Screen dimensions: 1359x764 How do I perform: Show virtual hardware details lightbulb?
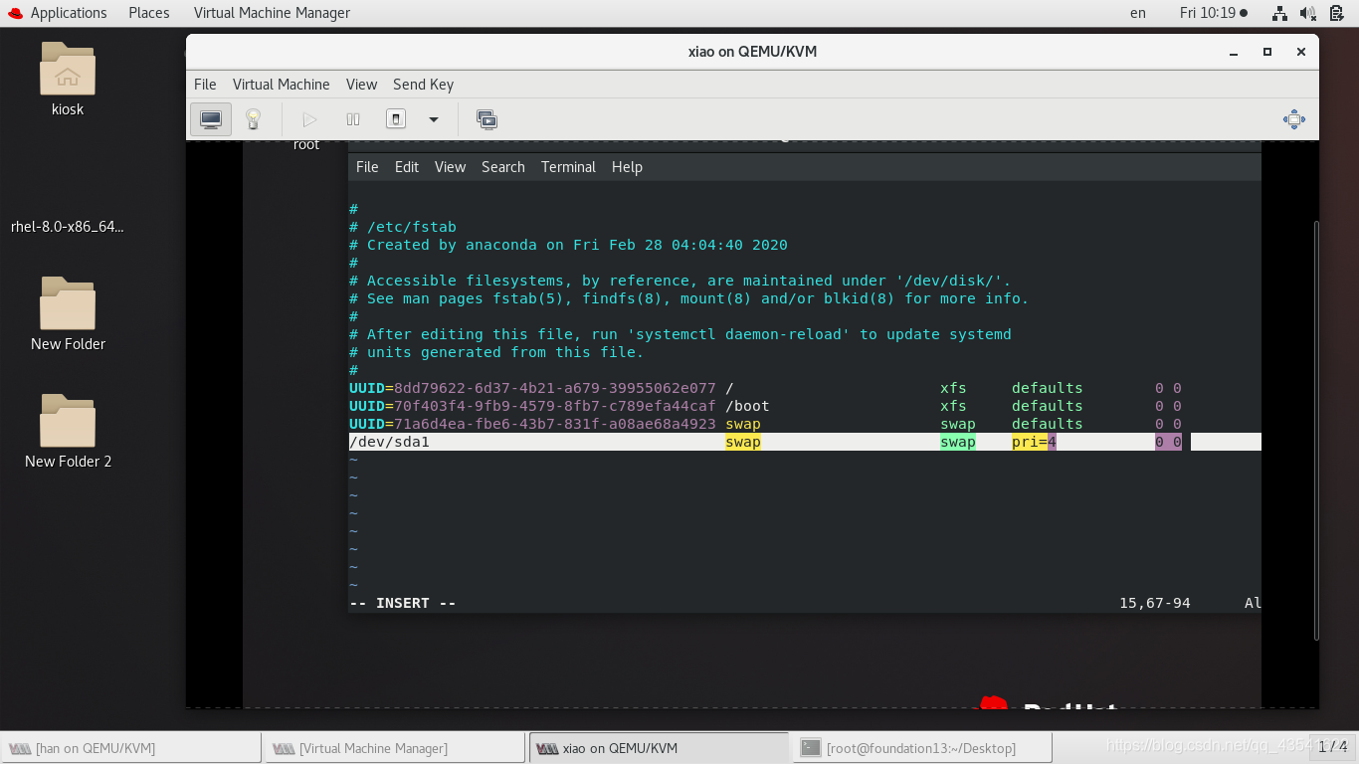[x=253, y=119]
